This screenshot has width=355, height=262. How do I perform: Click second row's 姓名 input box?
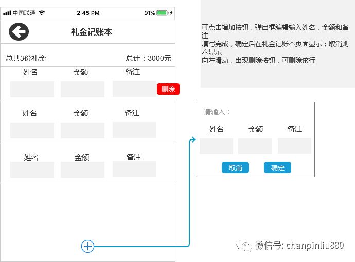coord(32,130)
